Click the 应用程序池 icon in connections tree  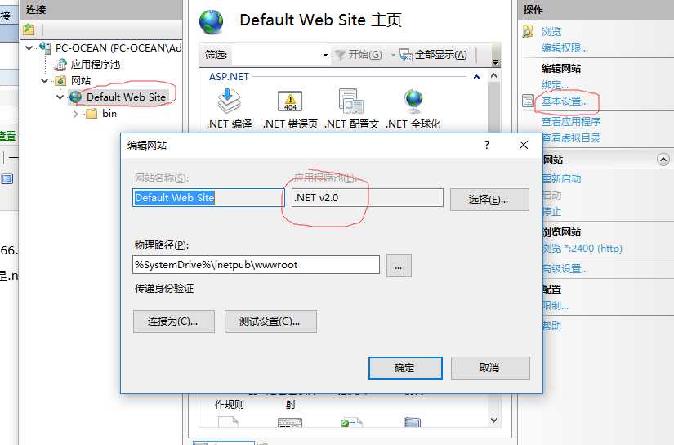pyautogui.click(x=60, y=65)
